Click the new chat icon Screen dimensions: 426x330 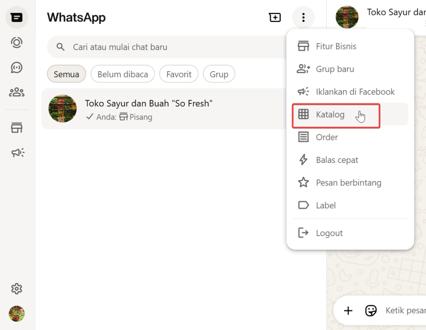tap(275, 17)
